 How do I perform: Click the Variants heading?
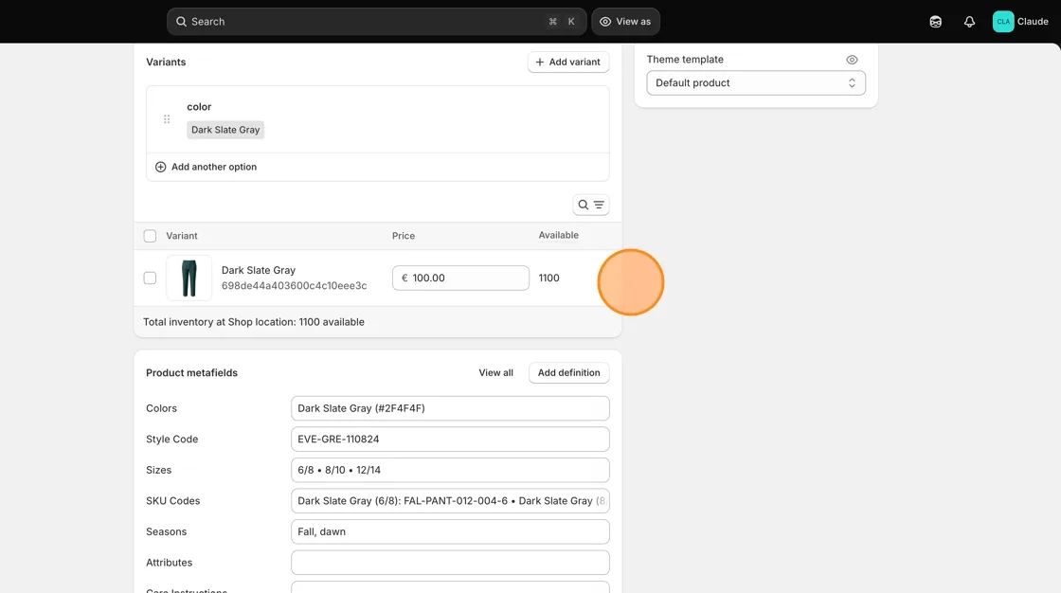[x=166, y=62]
